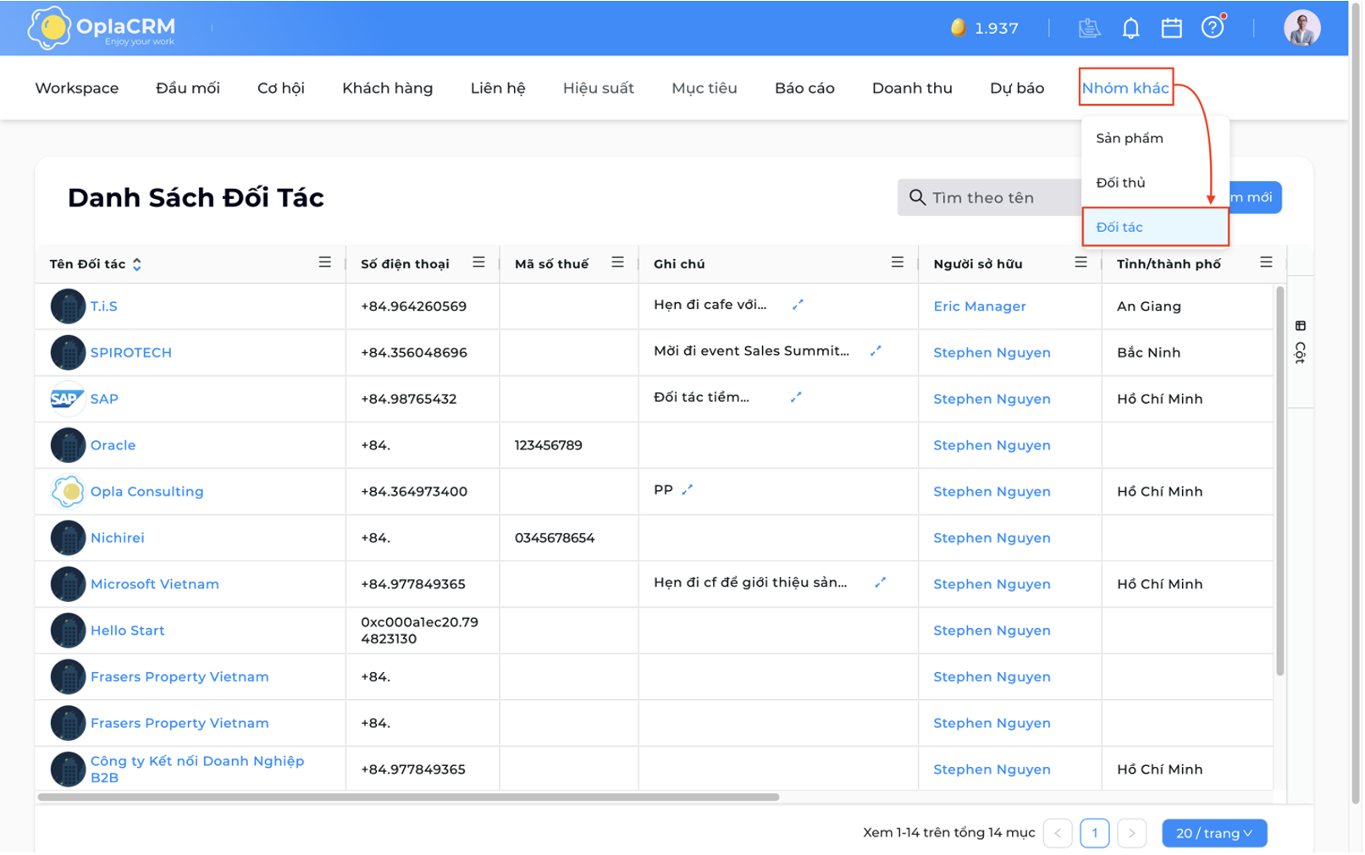Open Người sở hữu column menu
This screenshot has width=1365, height=855.
coord(1080,262)
